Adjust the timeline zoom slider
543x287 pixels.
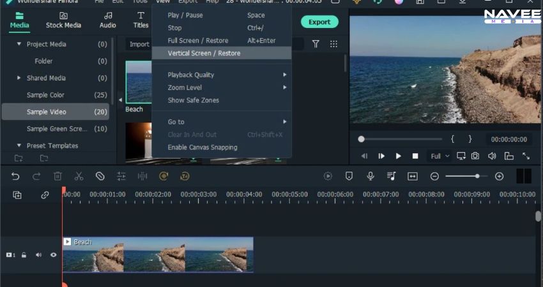(x=477, y=176)
